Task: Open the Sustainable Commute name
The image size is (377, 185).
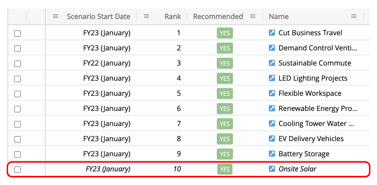Action: pyautogui.click(x=315, y=63)
